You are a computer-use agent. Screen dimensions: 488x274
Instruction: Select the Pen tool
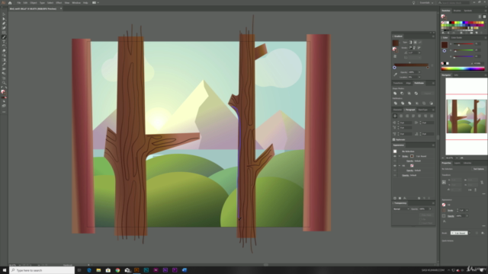[x=4, y=24]
